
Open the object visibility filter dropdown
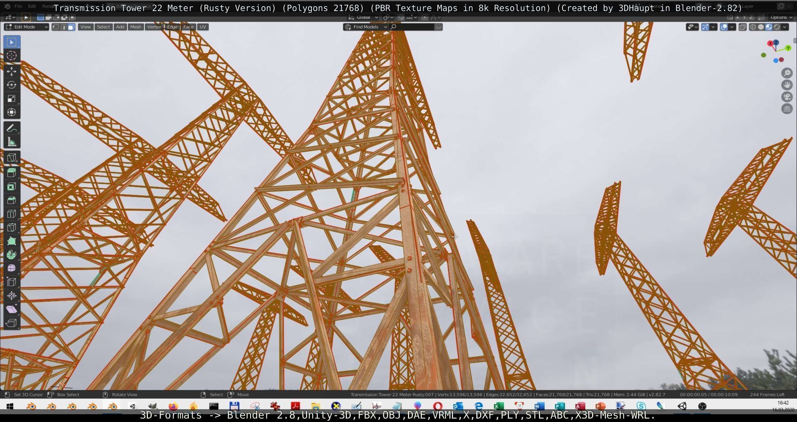tap(692, 27)
